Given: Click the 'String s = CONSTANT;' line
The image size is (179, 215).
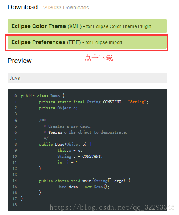Looking at the screenshot, I should tap(80, 156).
